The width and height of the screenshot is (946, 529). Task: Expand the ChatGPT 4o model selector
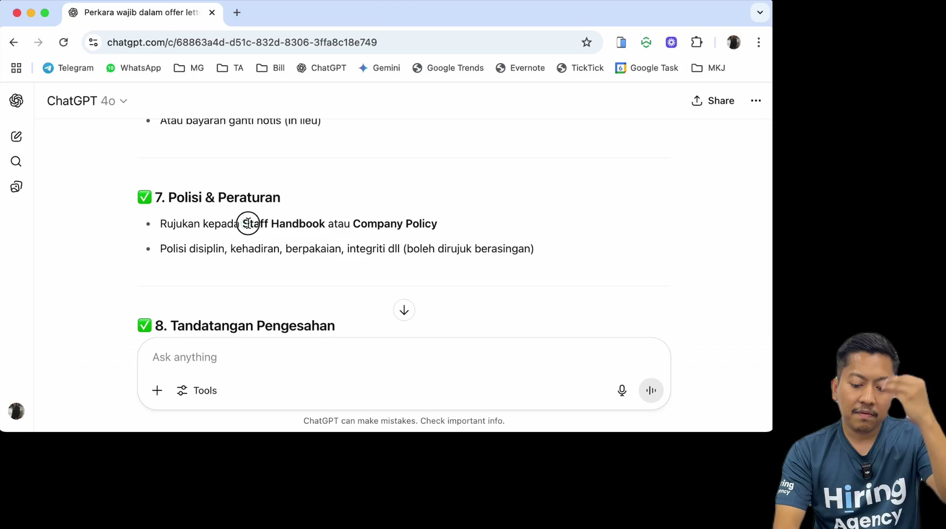click(87, 101)
